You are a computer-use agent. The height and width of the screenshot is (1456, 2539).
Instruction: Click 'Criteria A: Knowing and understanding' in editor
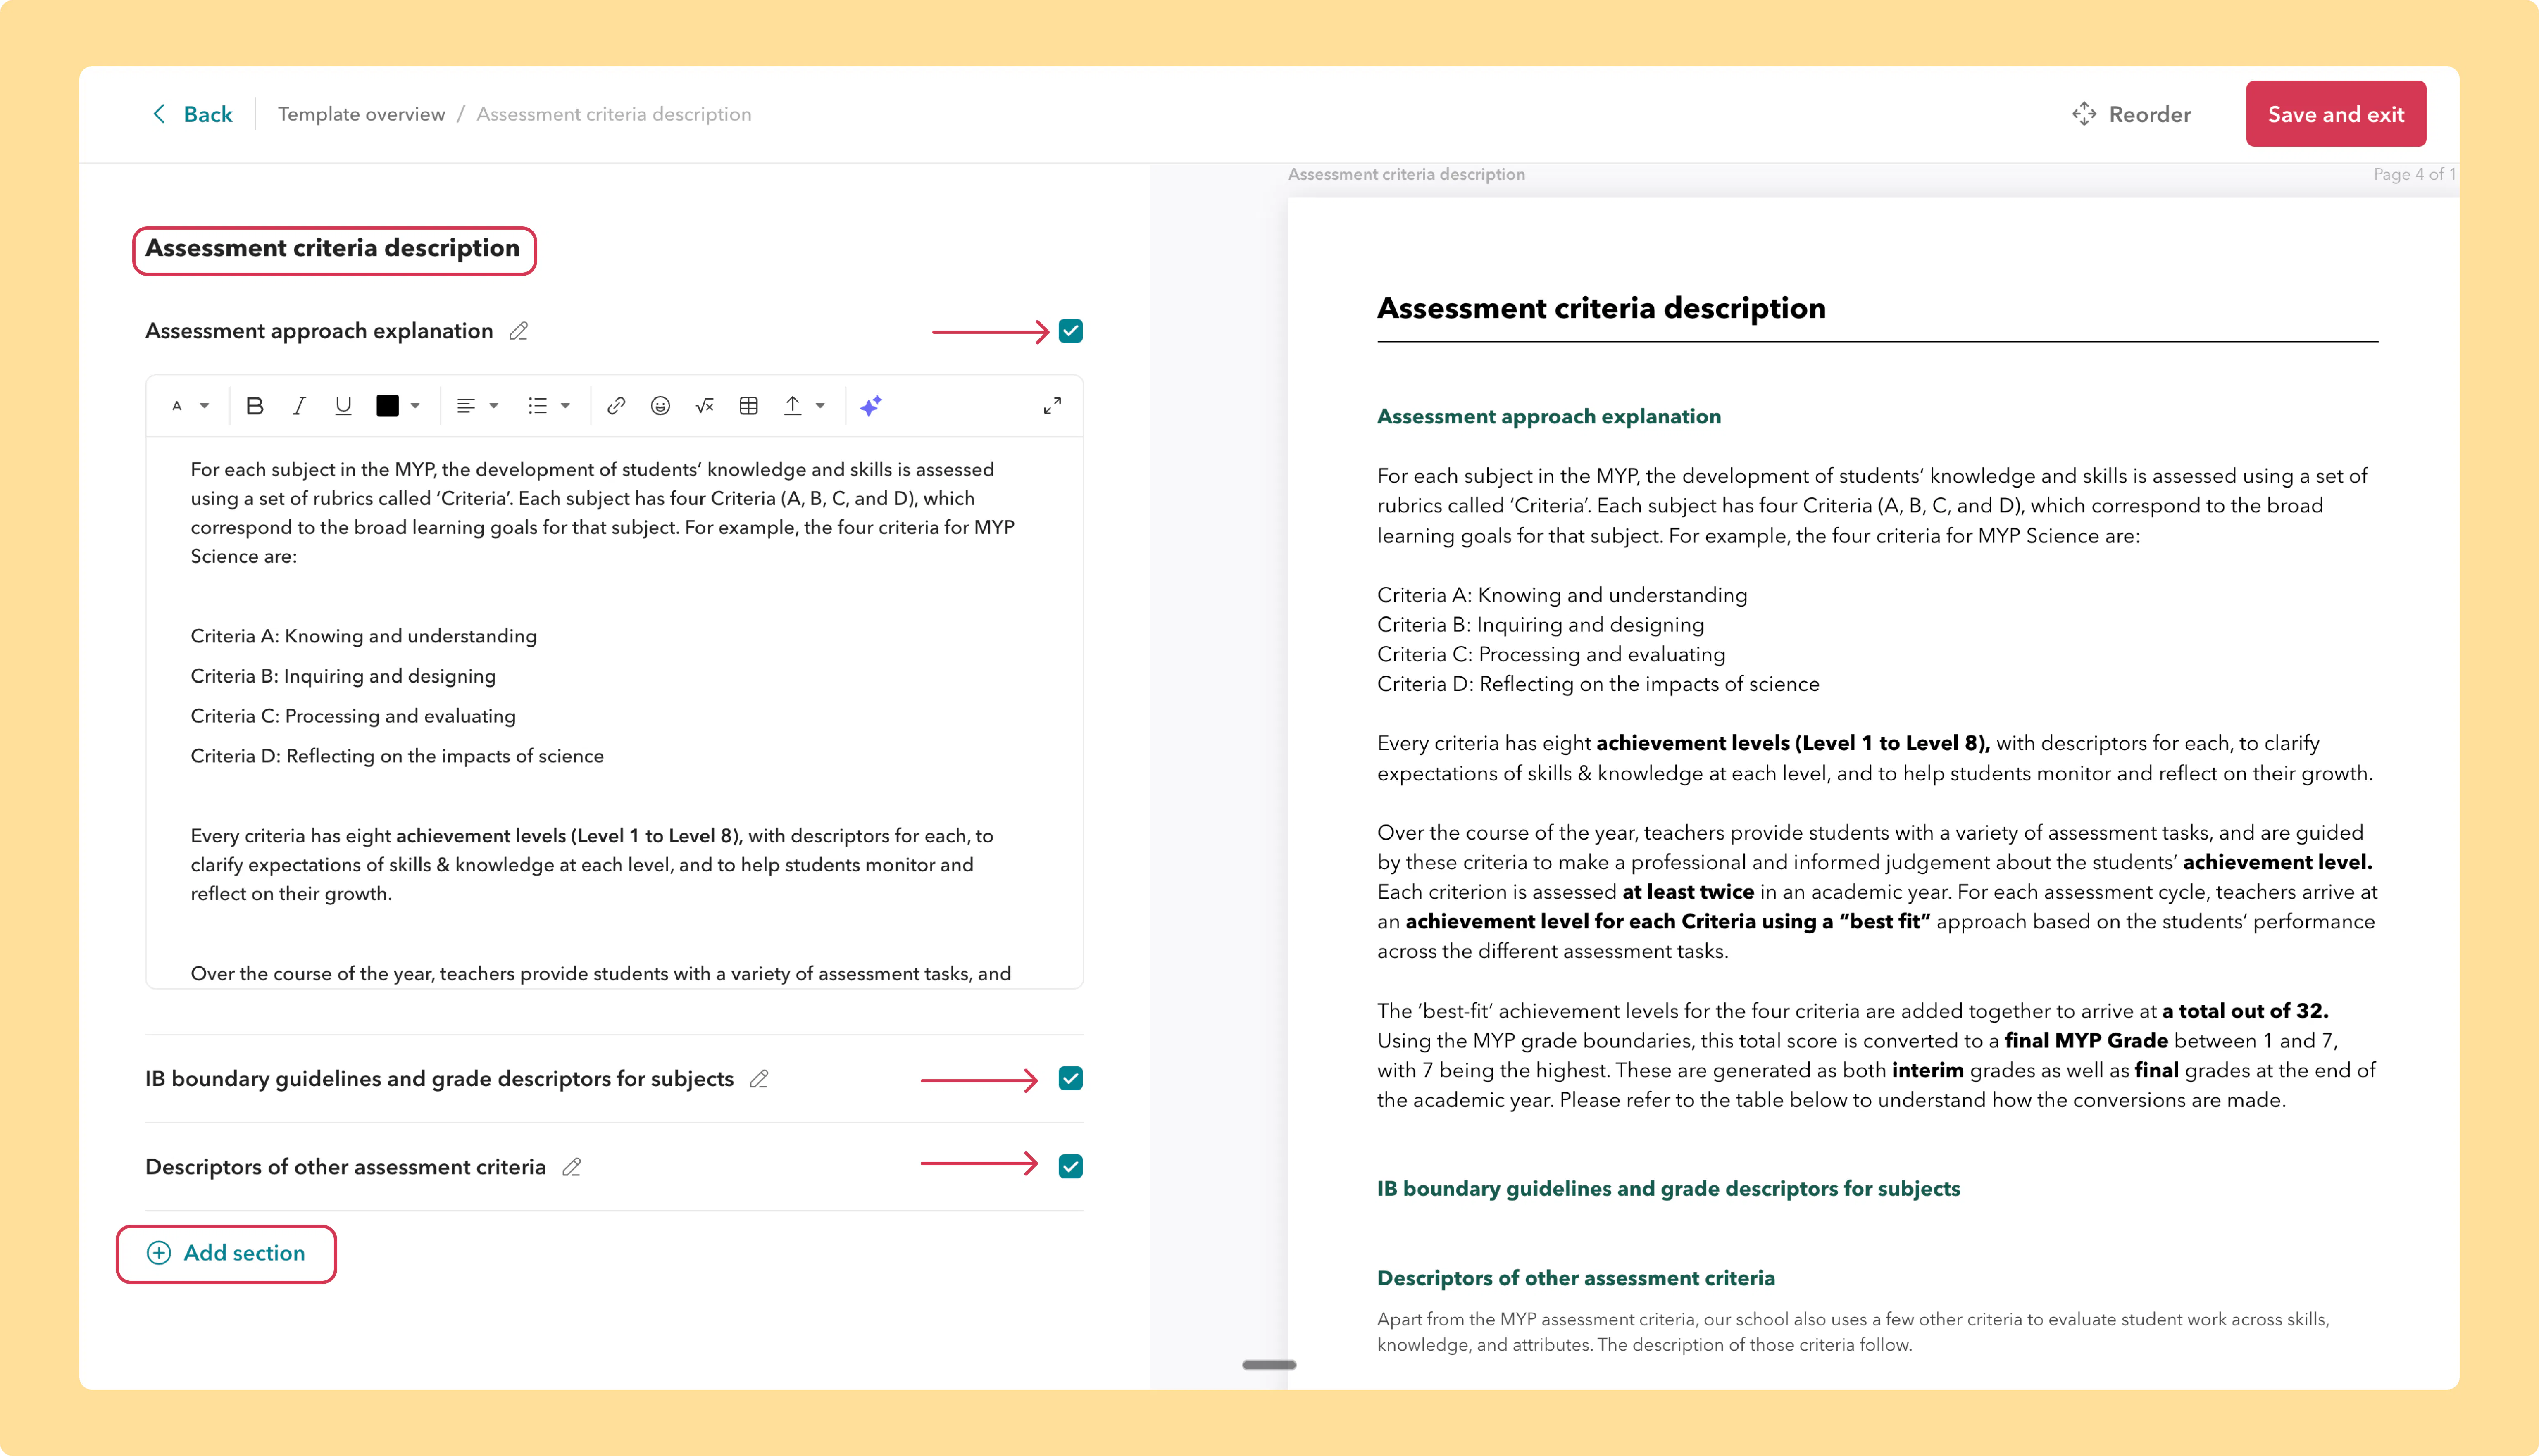pos(364,636)
